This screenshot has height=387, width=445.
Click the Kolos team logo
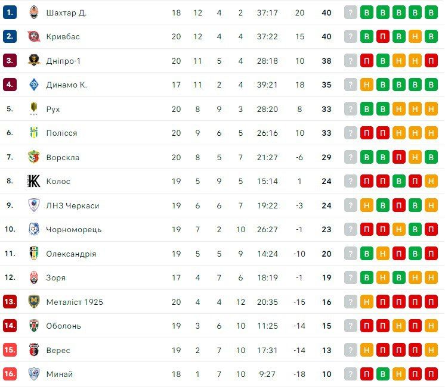tap(34, 181)
